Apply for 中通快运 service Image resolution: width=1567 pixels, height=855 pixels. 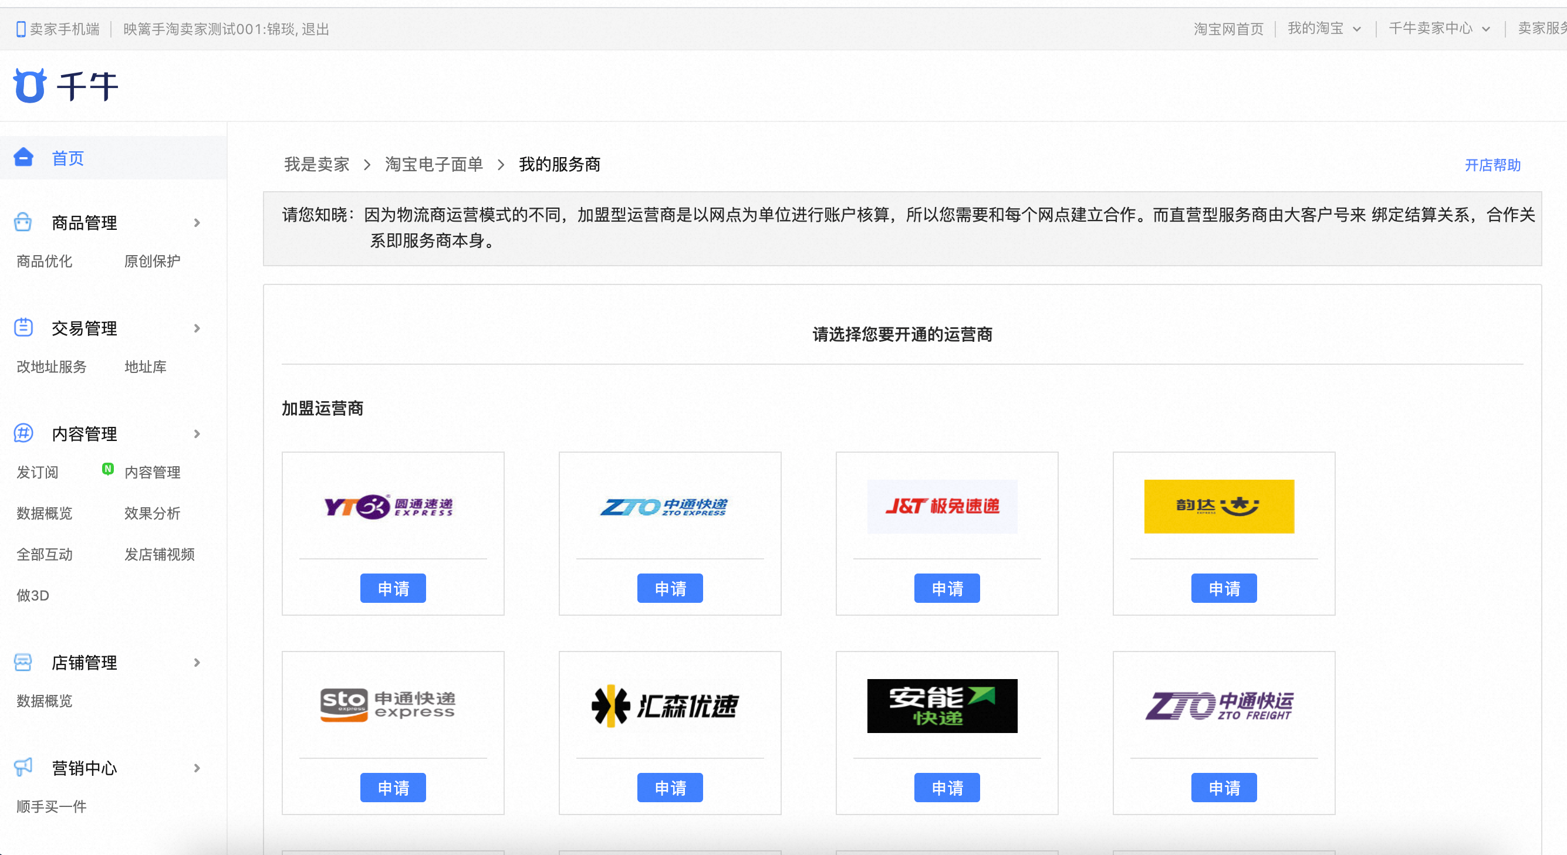1224,788
